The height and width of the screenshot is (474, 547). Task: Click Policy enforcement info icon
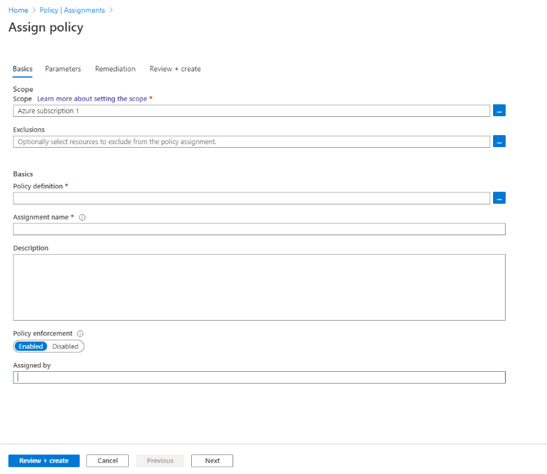pyautogui.click(x=80, y=334)
